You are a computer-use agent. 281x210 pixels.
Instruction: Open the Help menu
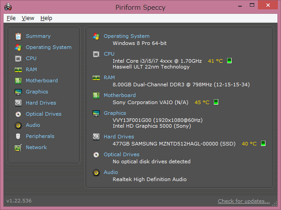click(x=46, y=18)
